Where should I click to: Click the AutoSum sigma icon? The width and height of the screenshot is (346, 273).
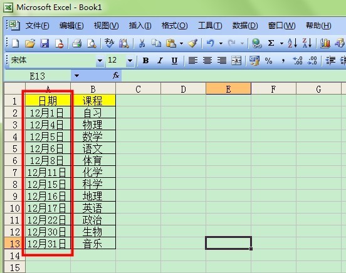coord(271,43)
